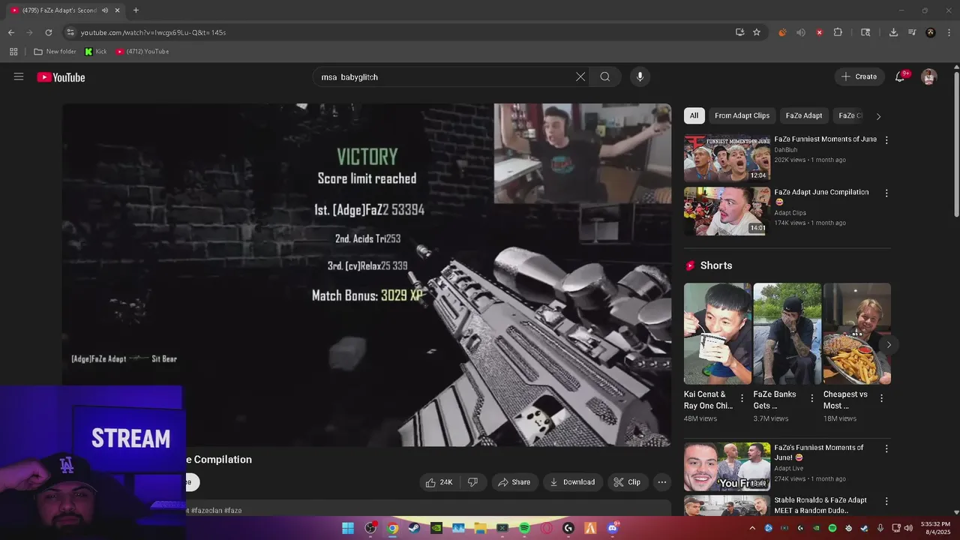The image size is (960, 540).
Task: Open a new tab with the plus
Action: 136,10
